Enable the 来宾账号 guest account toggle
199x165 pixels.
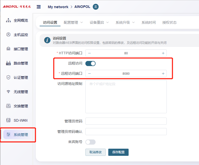90,142
